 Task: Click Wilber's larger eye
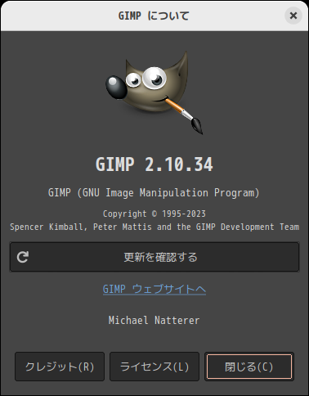[154, 78]
